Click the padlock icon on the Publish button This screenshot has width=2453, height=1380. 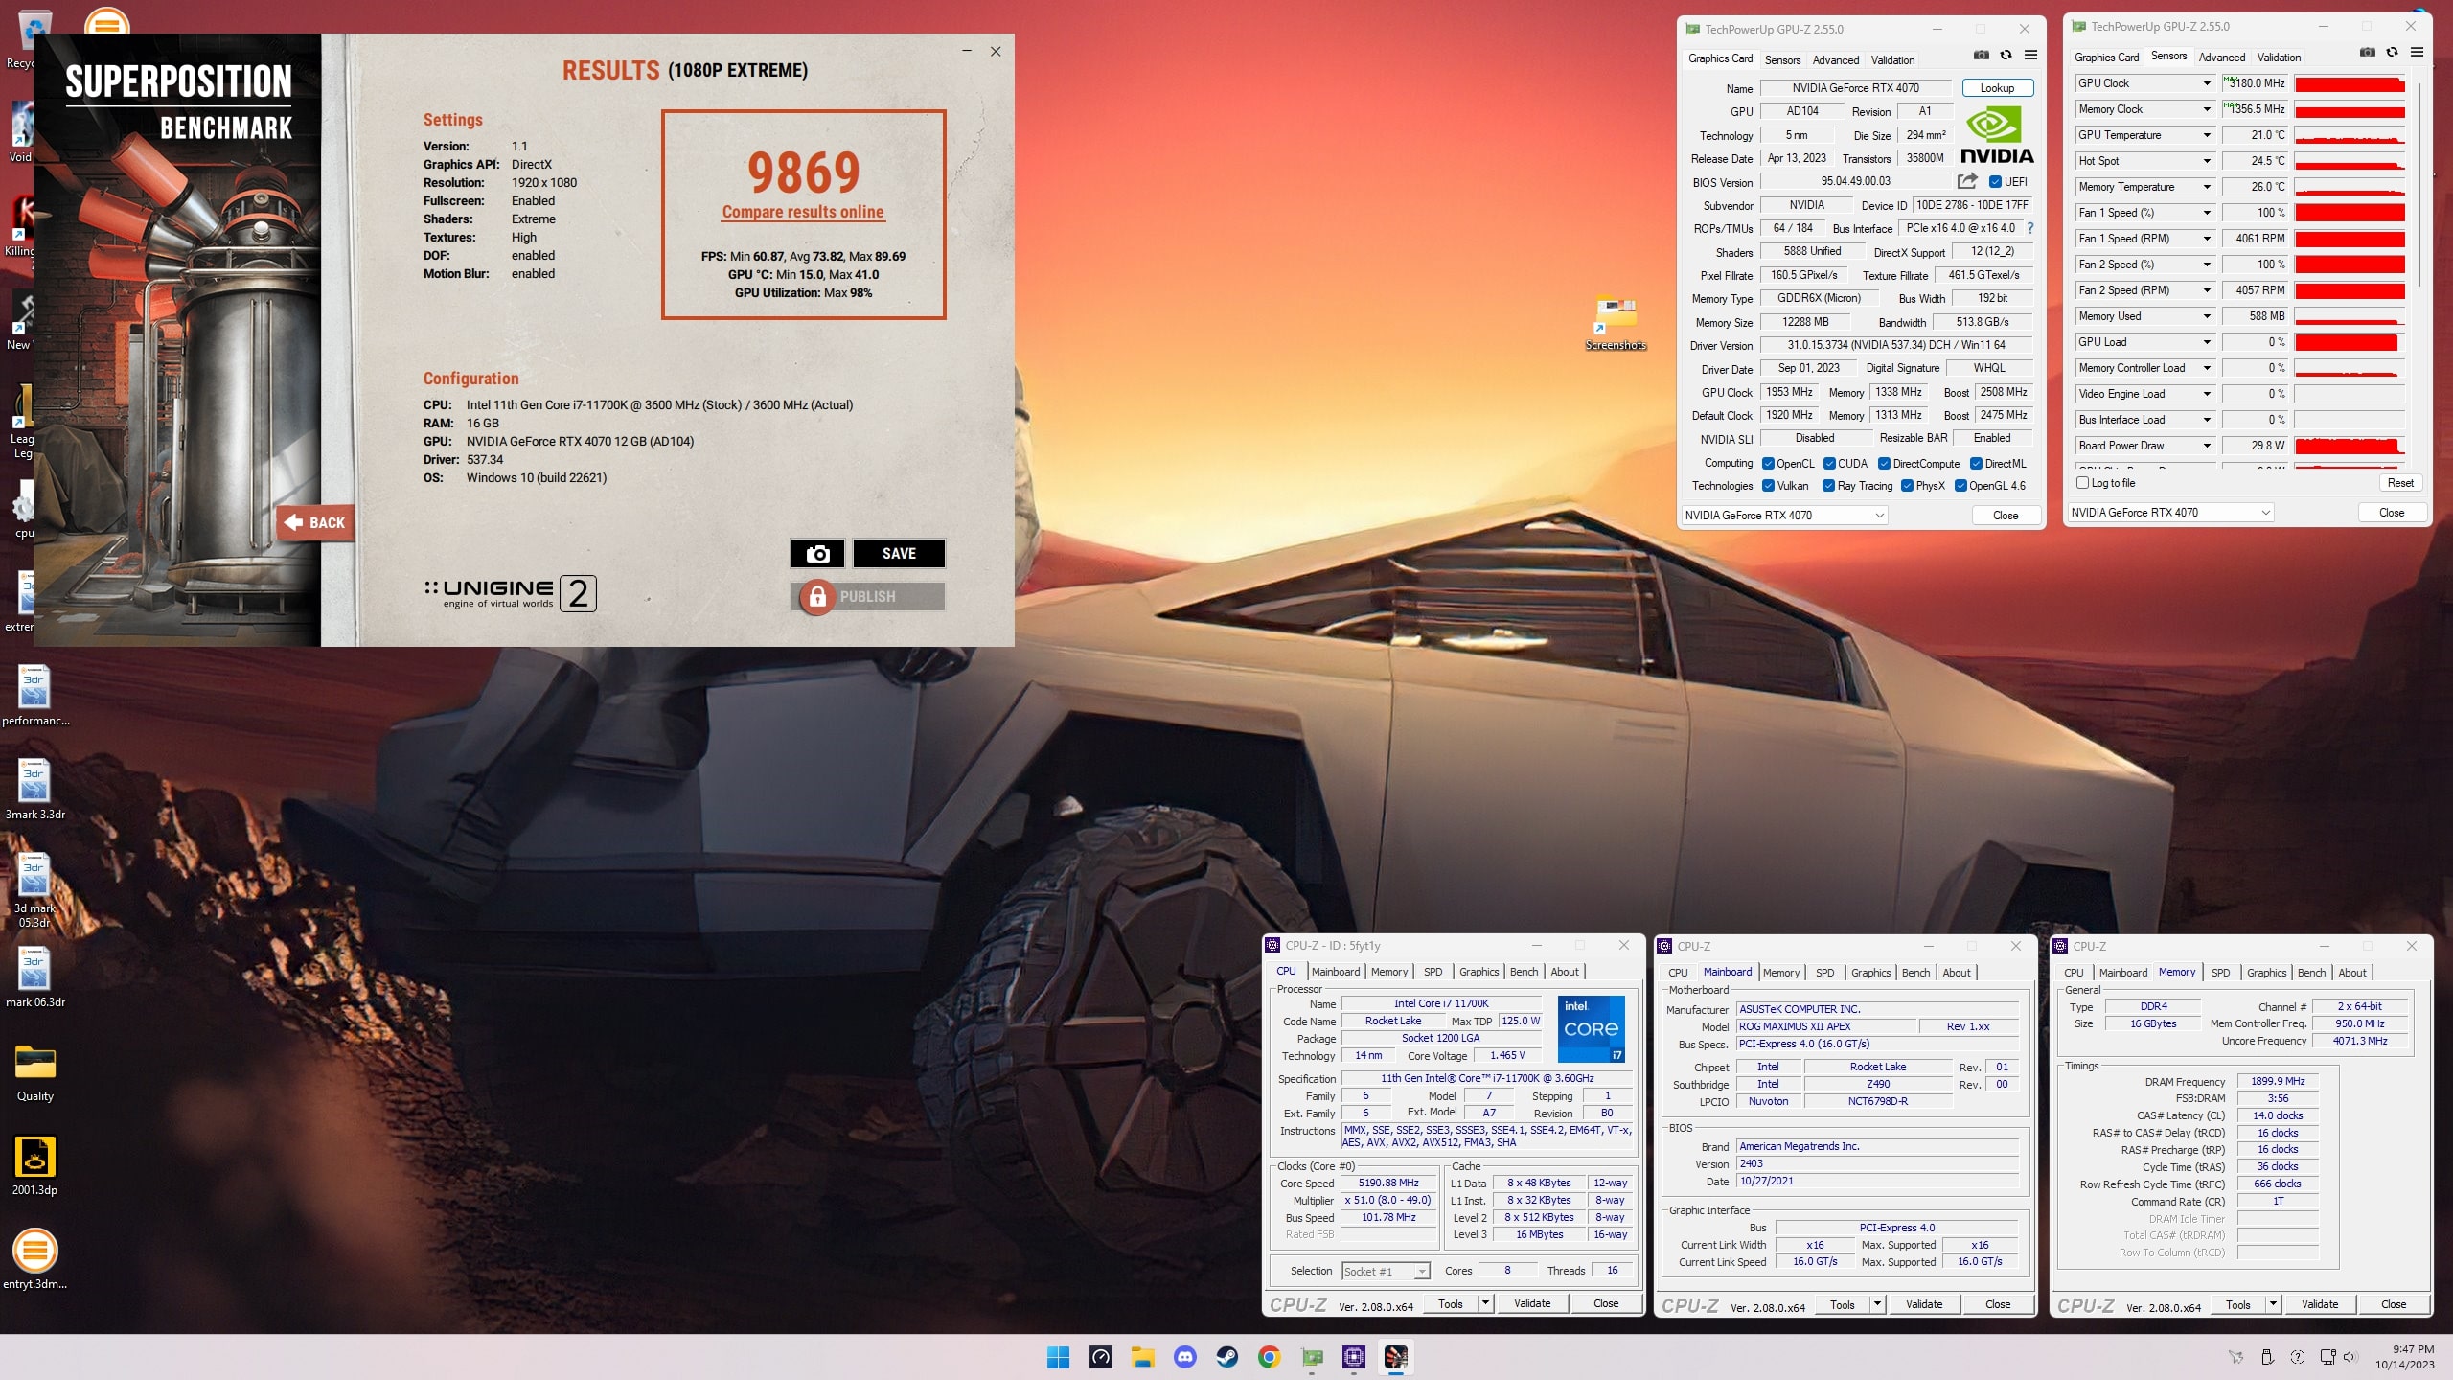point(816,596)
